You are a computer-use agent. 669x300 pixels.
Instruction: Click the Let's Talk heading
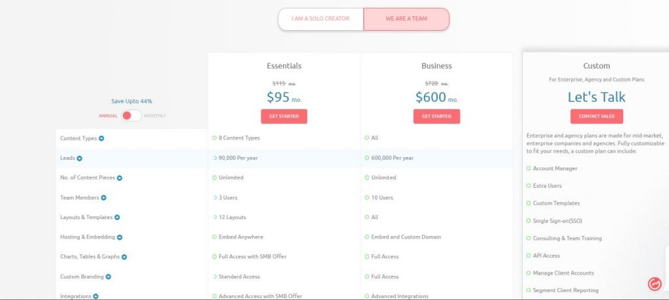tap(596, 97)
